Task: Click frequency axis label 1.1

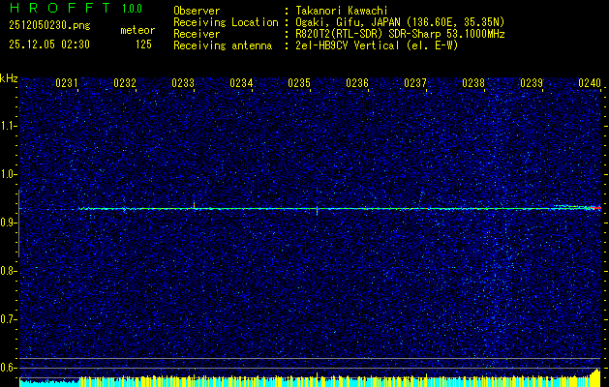Action: pyautogui.click(x=9, y=126)
